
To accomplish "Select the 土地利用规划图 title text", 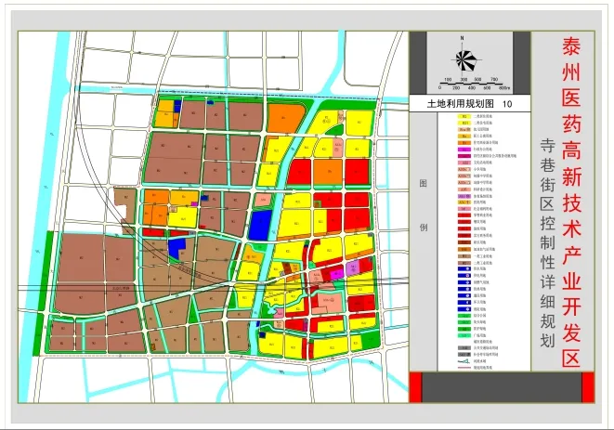I will [456, 105].
